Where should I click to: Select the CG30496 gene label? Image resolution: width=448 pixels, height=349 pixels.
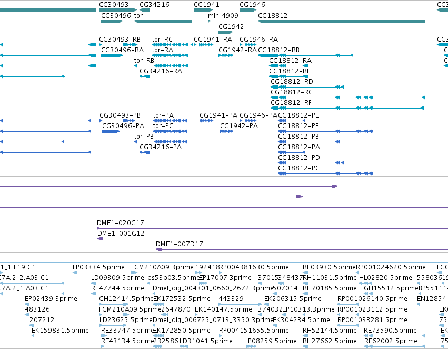[116, 15]
